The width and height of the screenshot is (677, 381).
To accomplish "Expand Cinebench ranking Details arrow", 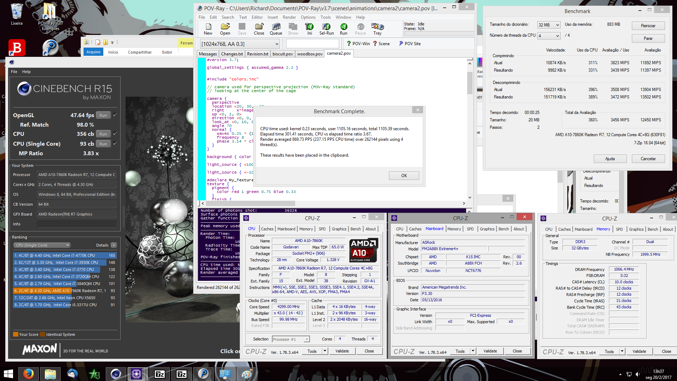I will point(114,245).
